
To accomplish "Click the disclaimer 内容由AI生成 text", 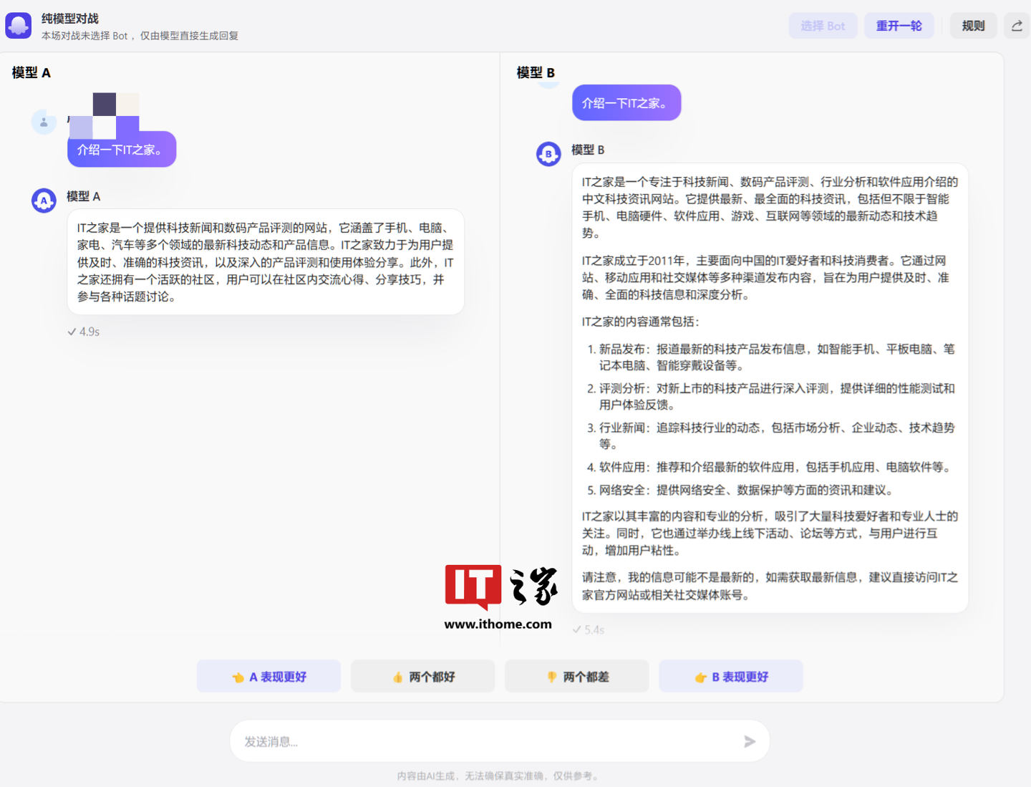I will [x=500, y=776].
